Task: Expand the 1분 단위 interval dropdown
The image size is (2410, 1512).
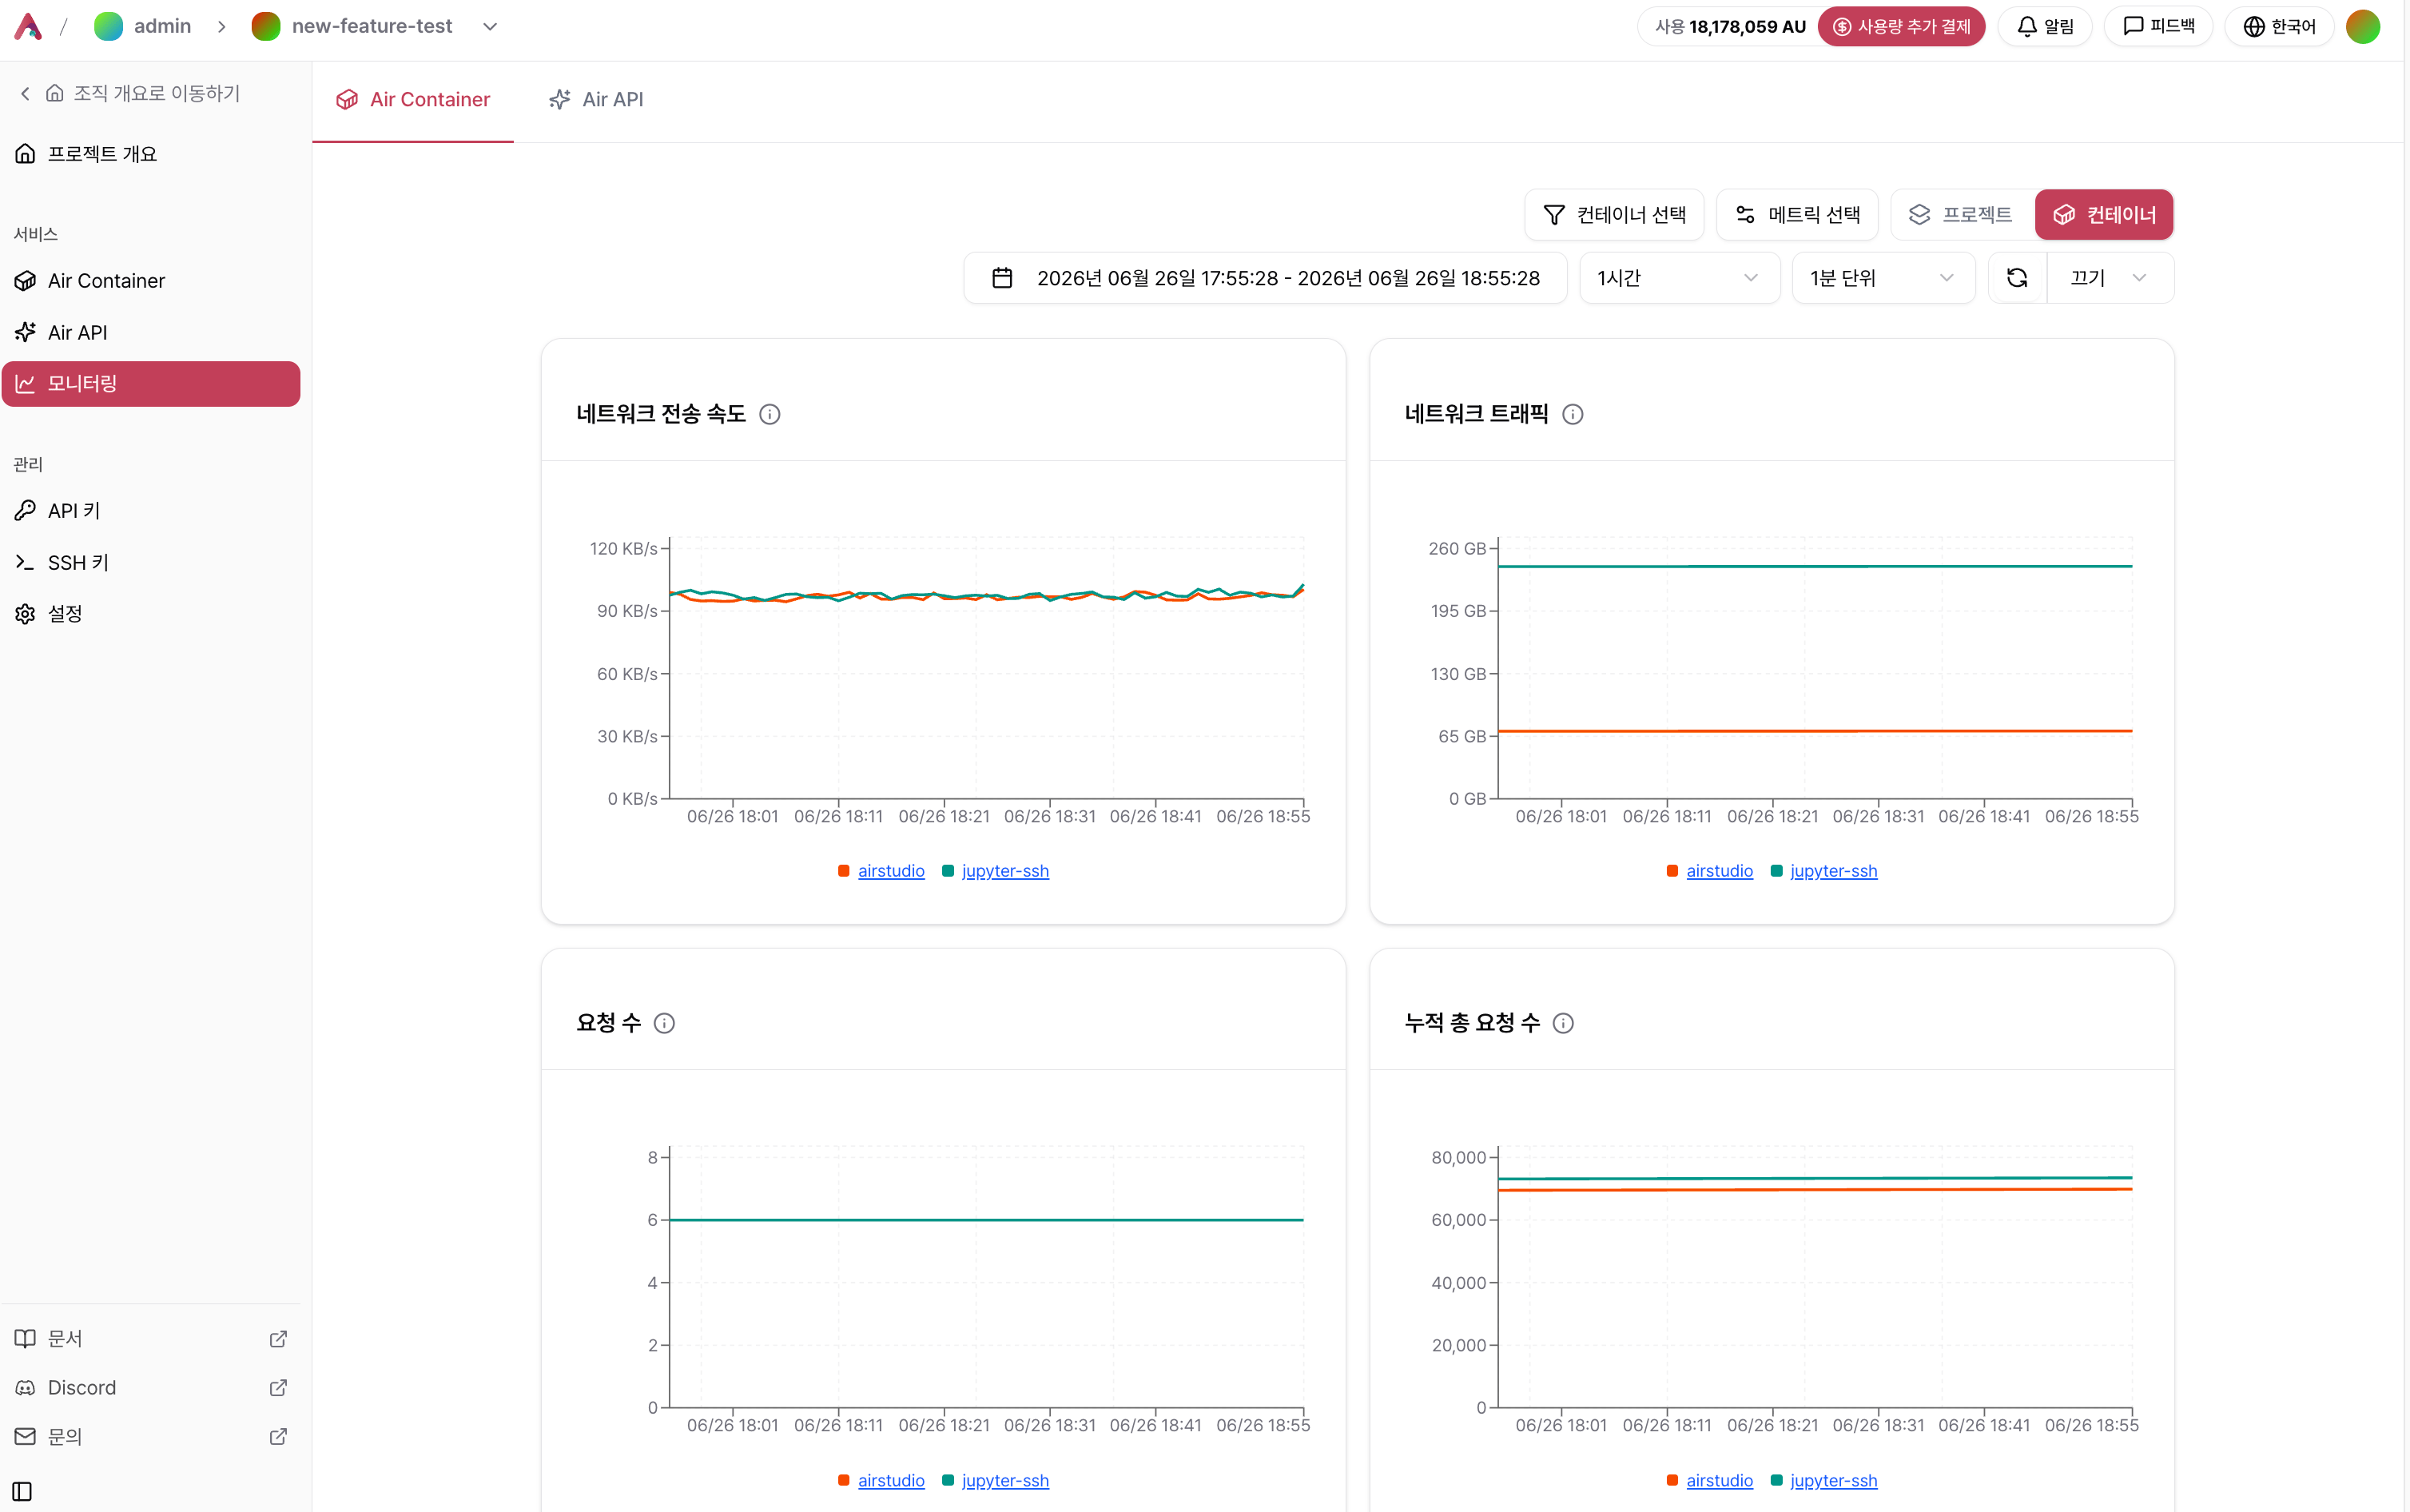Action: click(x=1883, y=278)
